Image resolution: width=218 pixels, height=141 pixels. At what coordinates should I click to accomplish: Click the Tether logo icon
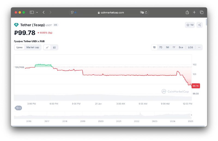tap(16, 25)
